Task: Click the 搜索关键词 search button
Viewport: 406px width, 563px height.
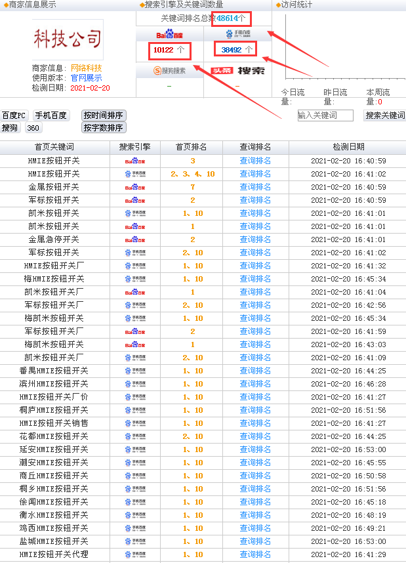Action: pos(385,115)
